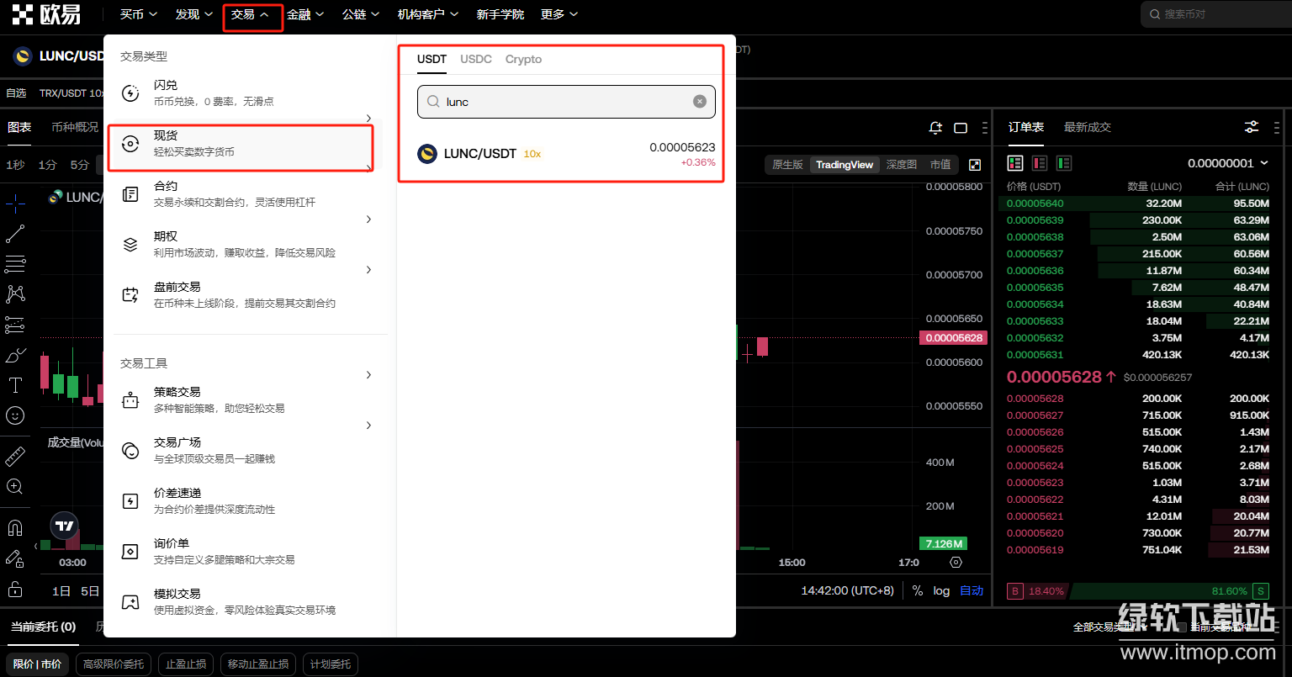Clear the lunc search field
Image resolution: width=1292 pixels, height=677 pixels.
(x=699, y=101)
